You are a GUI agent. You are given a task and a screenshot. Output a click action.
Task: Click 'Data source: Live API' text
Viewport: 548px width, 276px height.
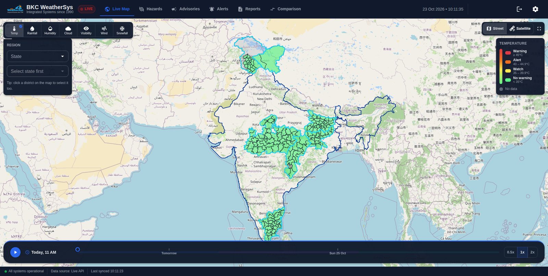pos(67,271)
